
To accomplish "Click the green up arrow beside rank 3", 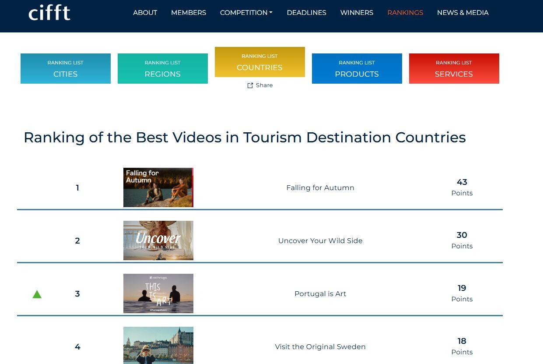I will (x=37, y=294).
